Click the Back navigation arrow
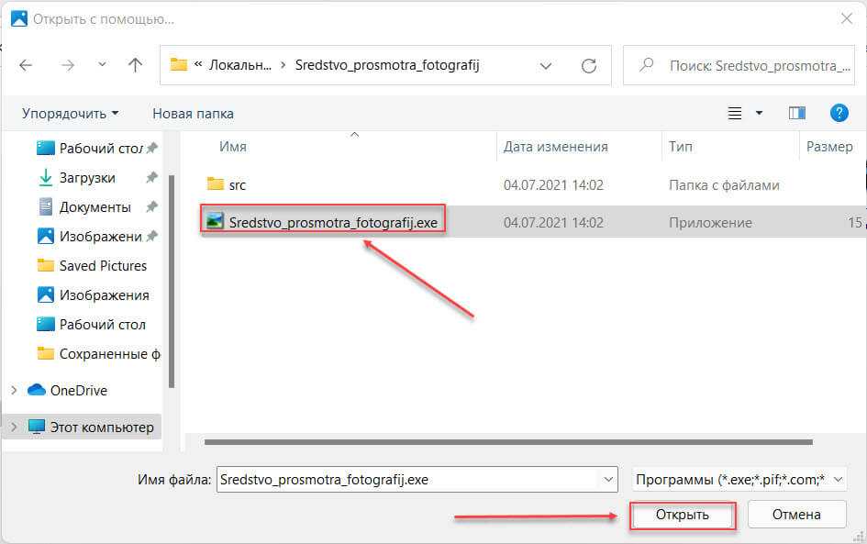Screen dimensions: 867x544 point(26,65)
